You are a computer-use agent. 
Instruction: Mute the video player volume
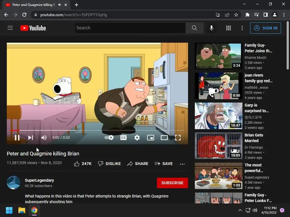[44, 138]
